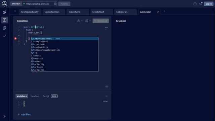Screen dimensions: 215x121
Task: Choose the id autocomplete suggestion
Action: [x=65, y=53]
